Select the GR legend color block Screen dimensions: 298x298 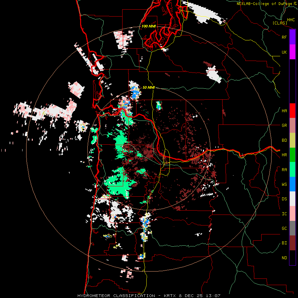[x=292, y=125]
